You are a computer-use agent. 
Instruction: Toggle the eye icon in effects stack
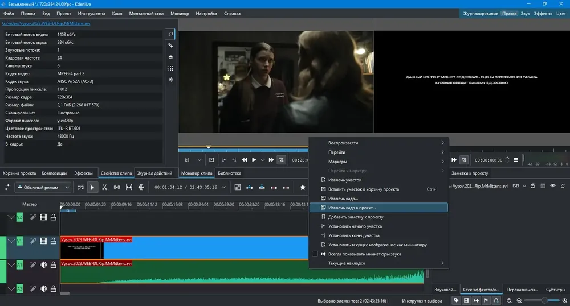(552, 185)
